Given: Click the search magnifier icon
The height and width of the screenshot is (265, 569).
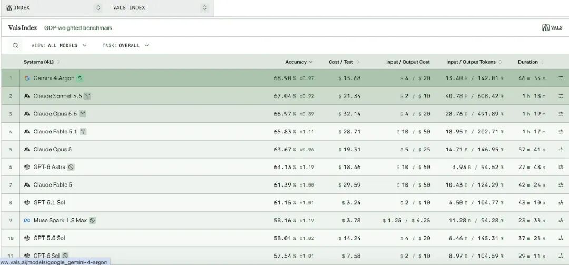Looking at the screenshot, I should click(15, 45).
